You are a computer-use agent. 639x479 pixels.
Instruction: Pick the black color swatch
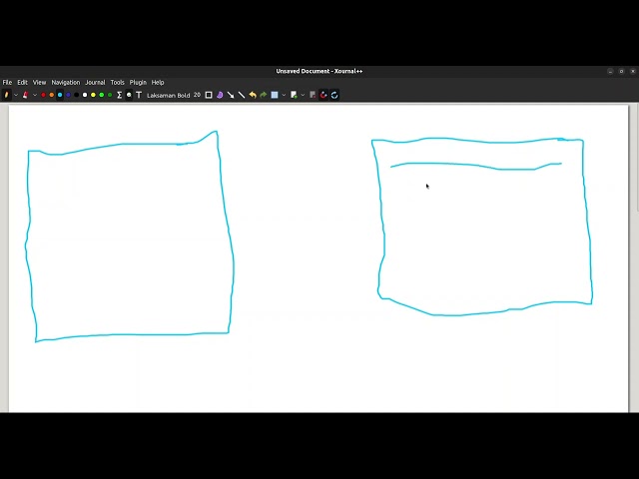point(77,95)
